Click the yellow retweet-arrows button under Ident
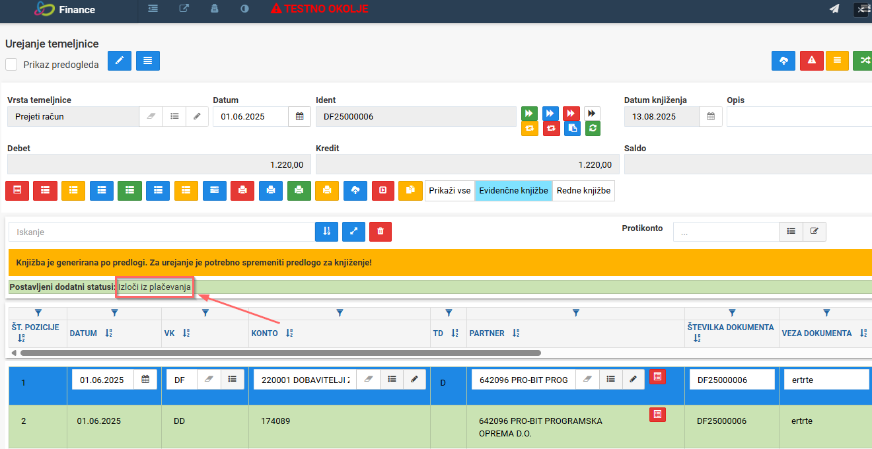872x449 pixels. (529, 129)
